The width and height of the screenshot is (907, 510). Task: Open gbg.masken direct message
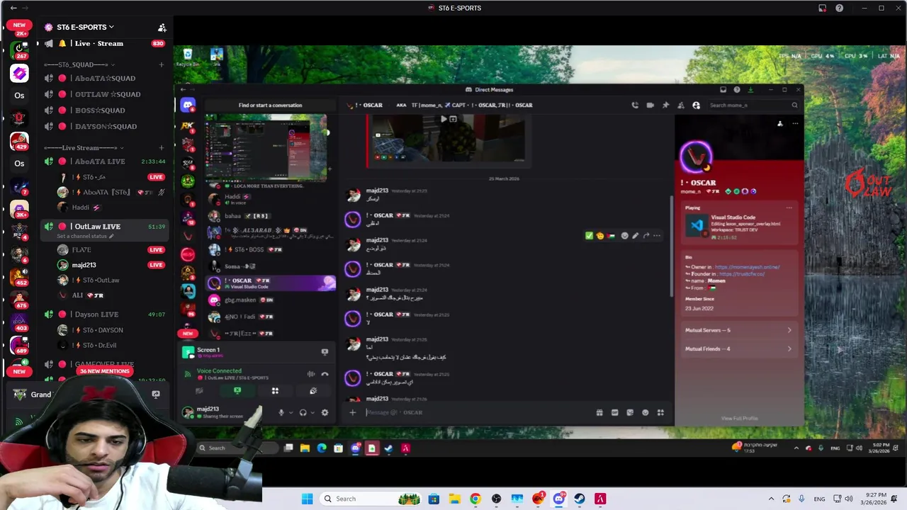point(269,300)
